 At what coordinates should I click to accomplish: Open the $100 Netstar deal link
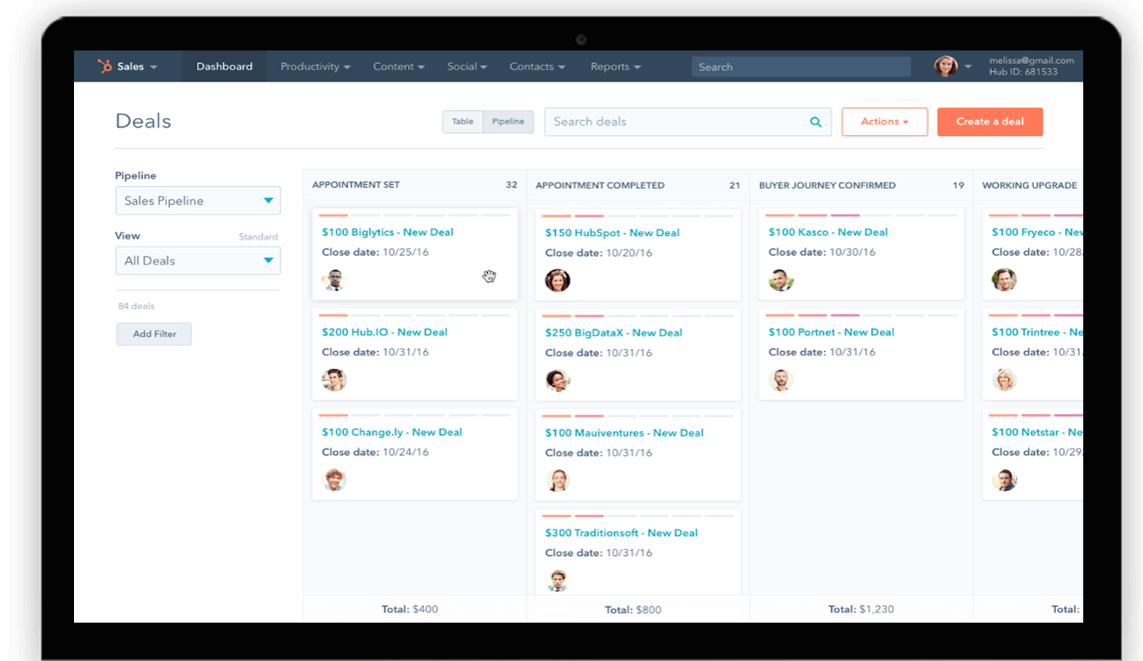click(x=1037, y=432)
